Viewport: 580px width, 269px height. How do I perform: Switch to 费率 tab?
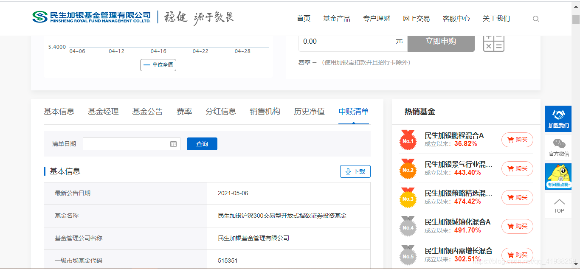tap(184, 112)
